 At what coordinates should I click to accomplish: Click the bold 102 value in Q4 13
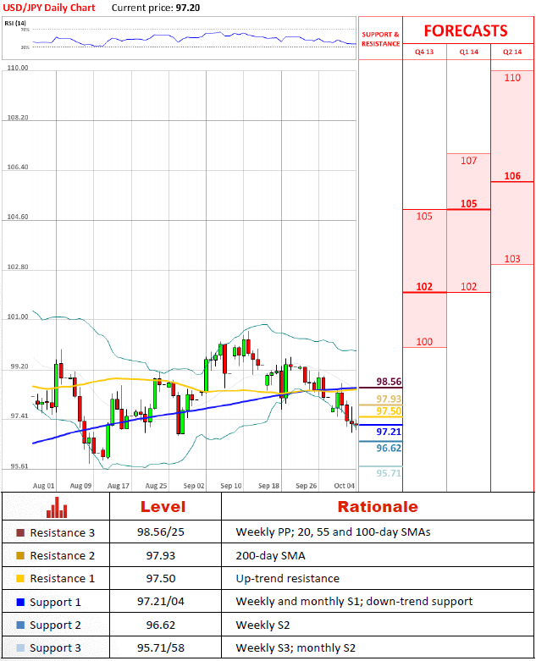point(424,287)
